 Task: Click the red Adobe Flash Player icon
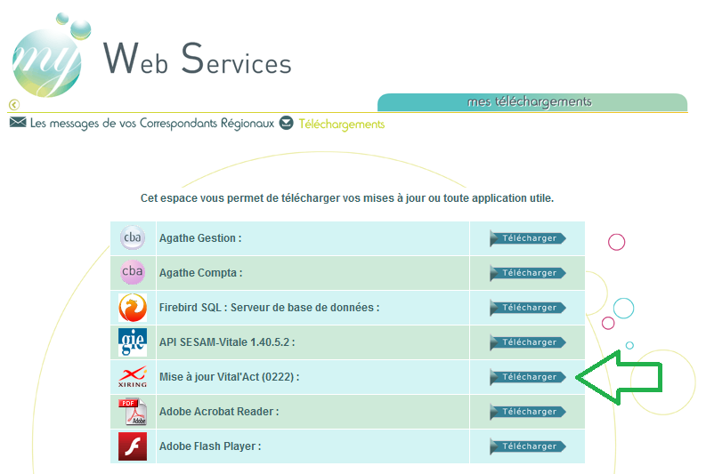133,446
